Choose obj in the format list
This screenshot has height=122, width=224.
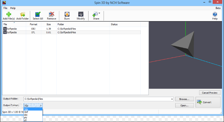coord(33,115)
